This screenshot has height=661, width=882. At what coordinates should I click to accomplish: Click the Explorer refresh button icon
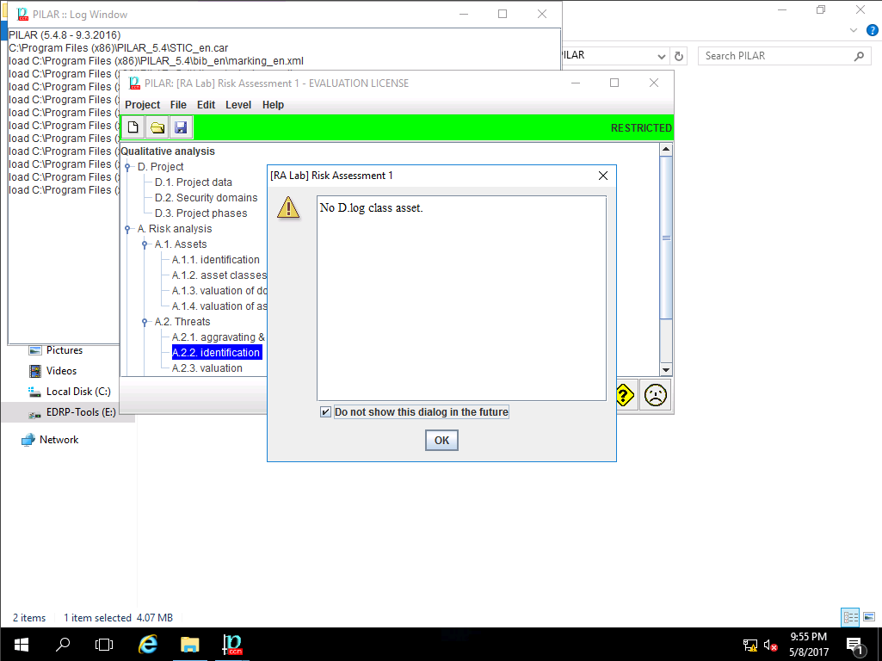tap(679, 56)
